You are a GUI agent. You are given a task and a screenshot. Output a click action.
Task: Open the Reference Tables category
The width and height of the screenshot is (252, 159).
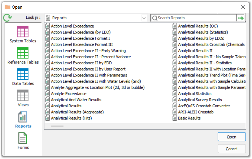tap(23, 53)
